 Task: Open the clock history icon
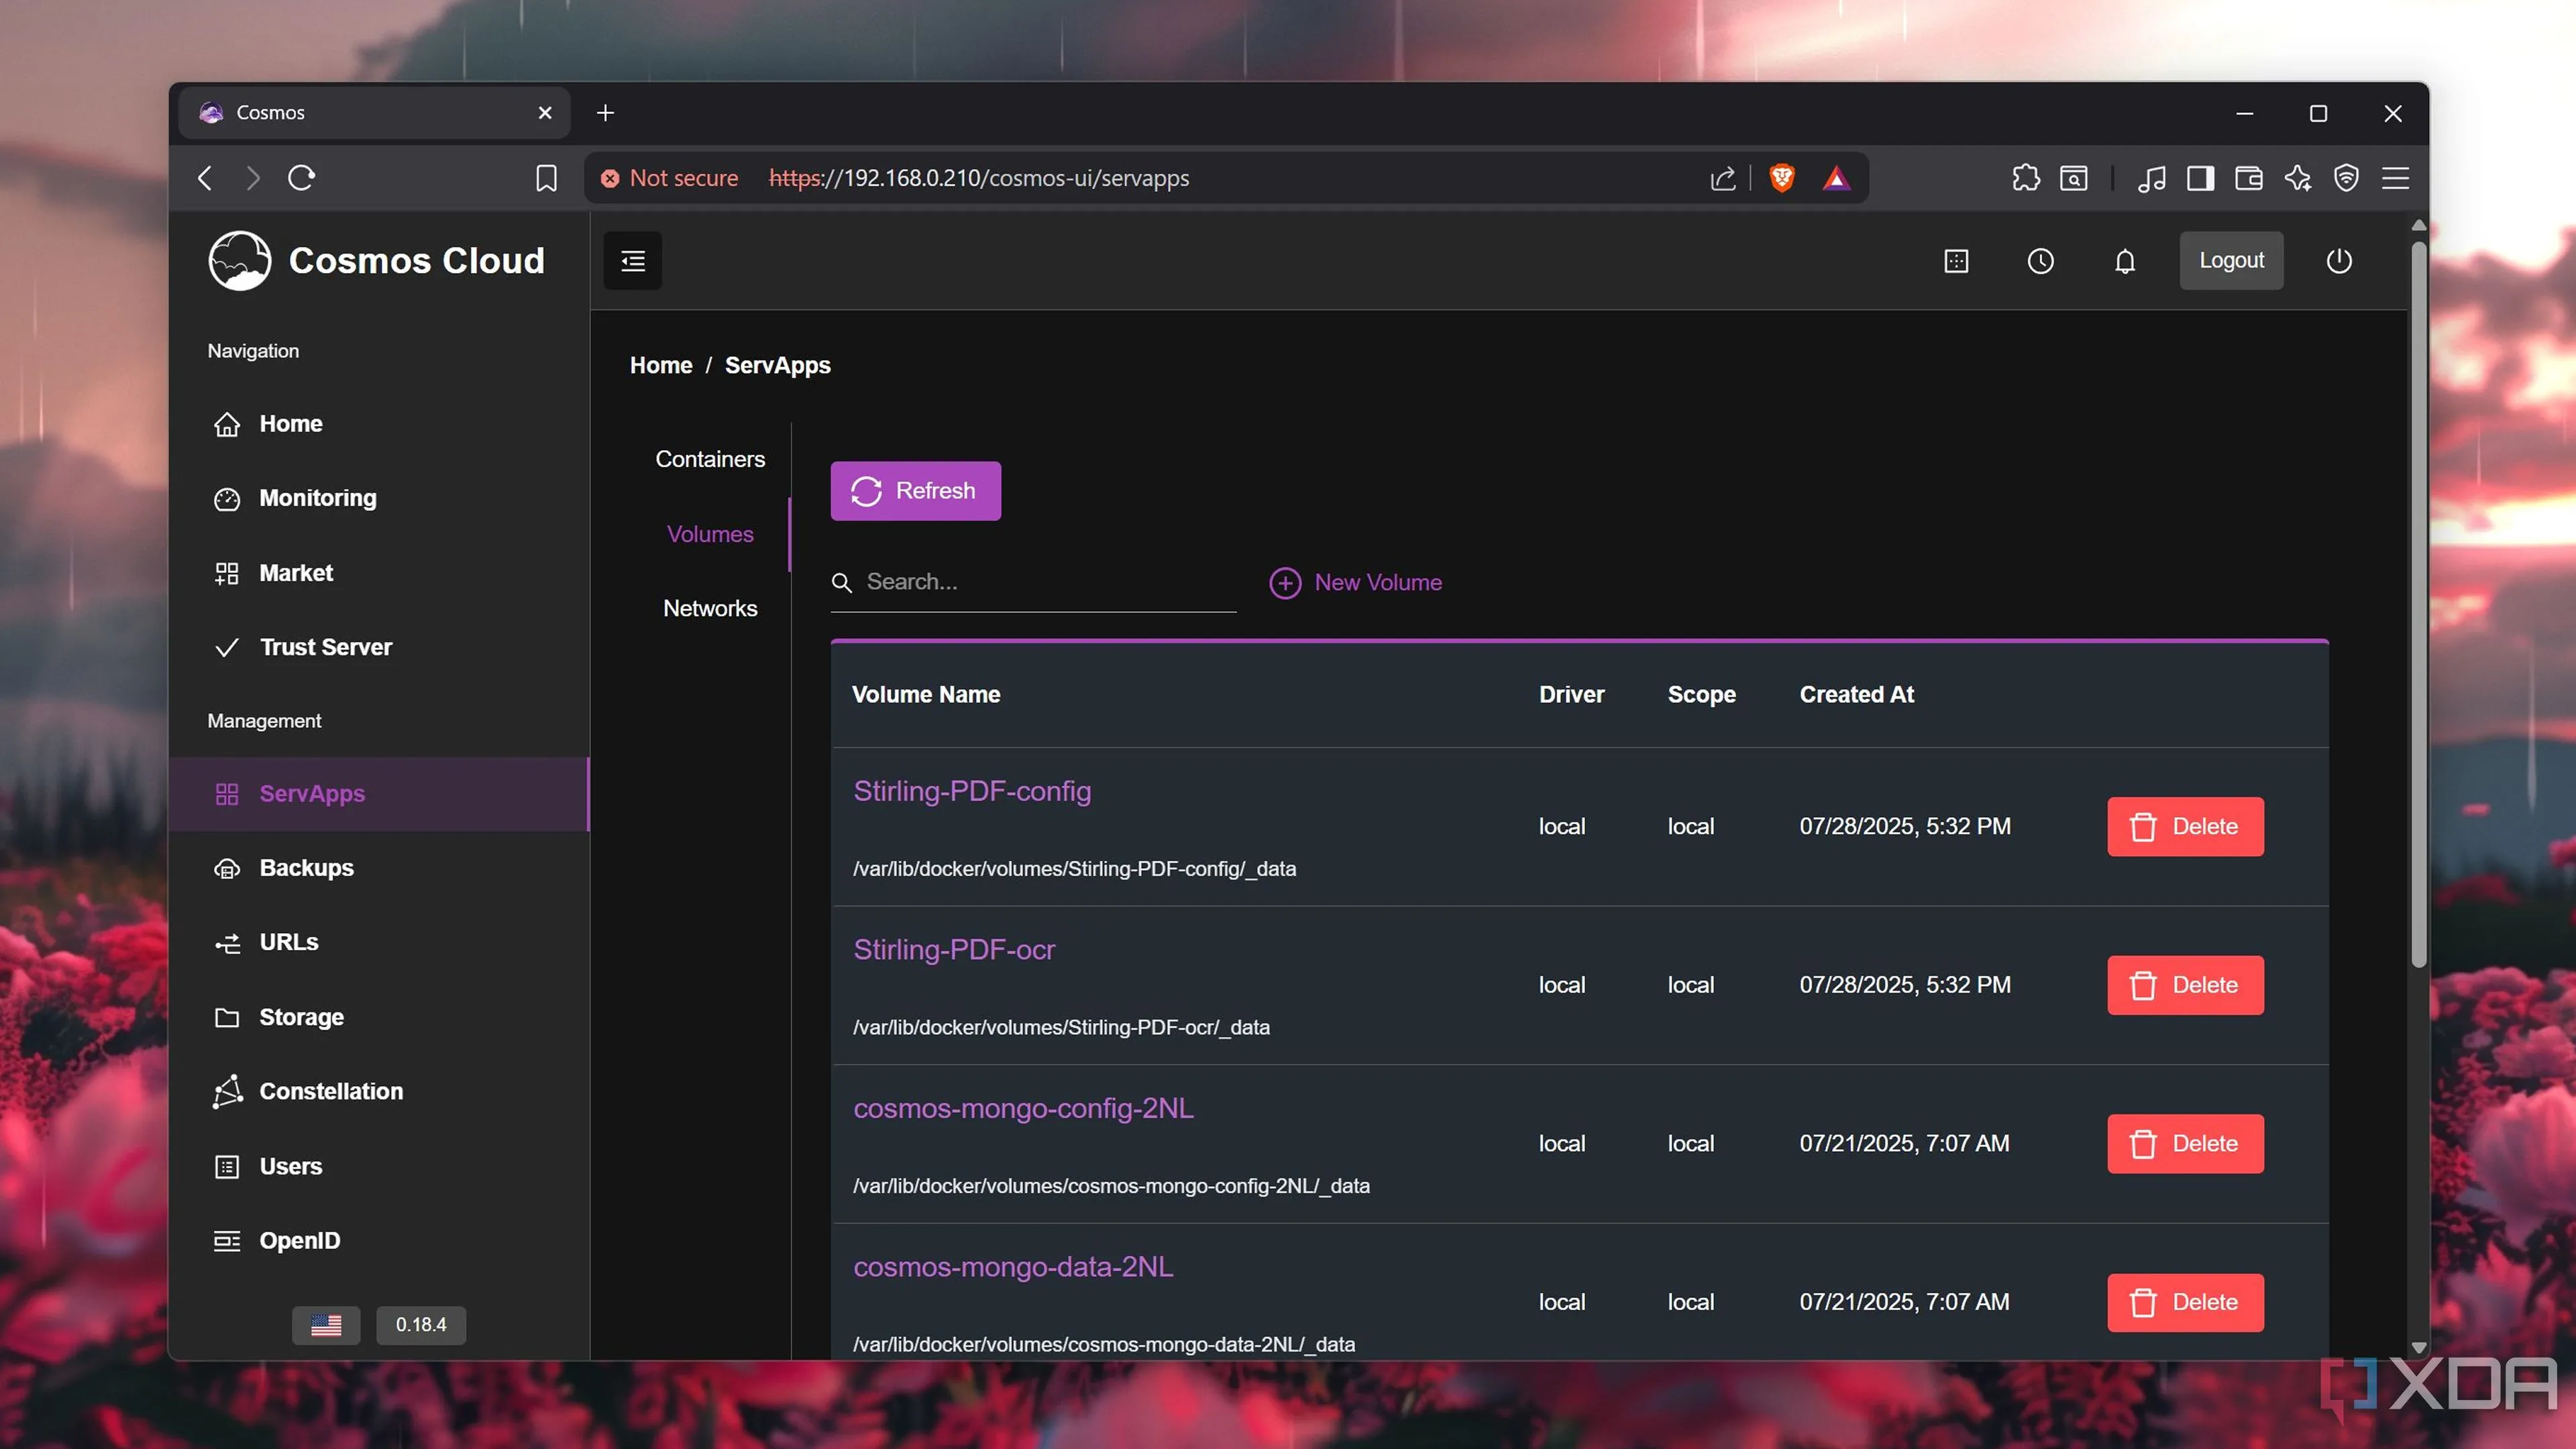point(2040,261)
